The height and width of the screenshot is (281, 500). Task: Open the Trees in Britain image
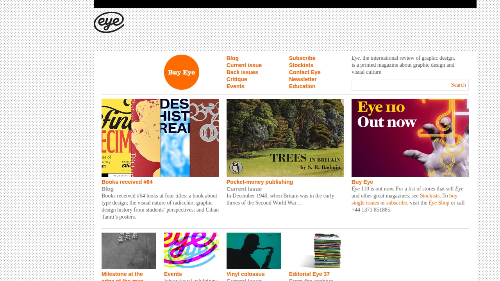pos(285,138)
